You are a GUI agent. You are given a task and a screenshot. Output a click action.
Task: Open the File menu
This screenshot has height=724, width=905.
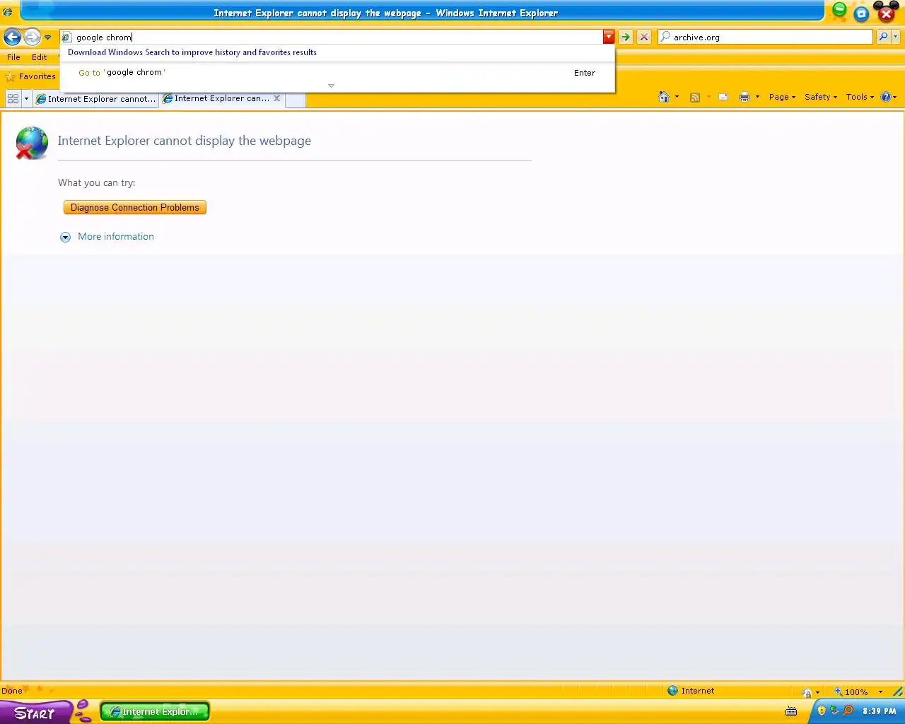click(x=13, y=57)
